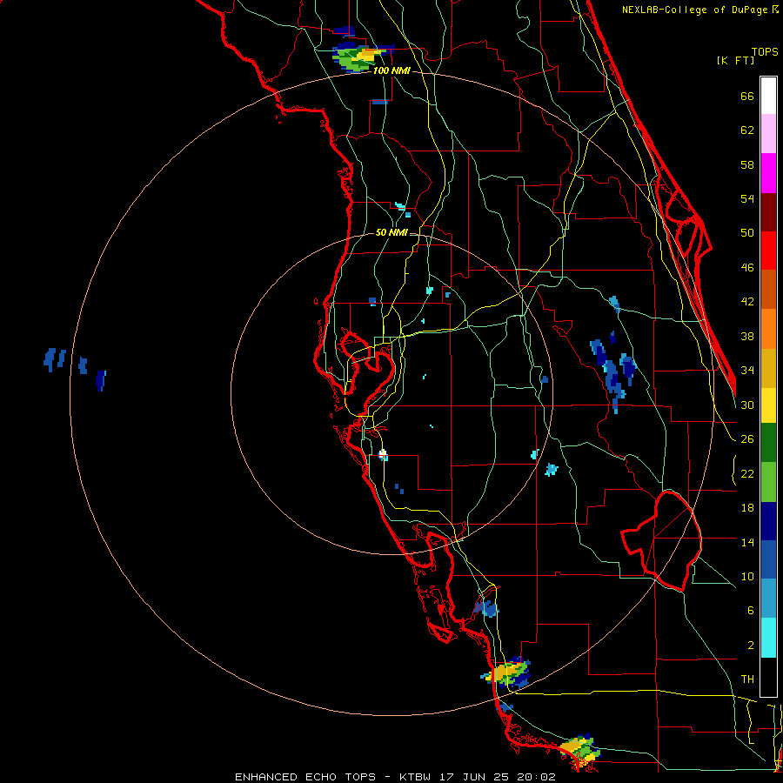
Task: Click the light orange legend swatch
Action: [x=768, y=329]
